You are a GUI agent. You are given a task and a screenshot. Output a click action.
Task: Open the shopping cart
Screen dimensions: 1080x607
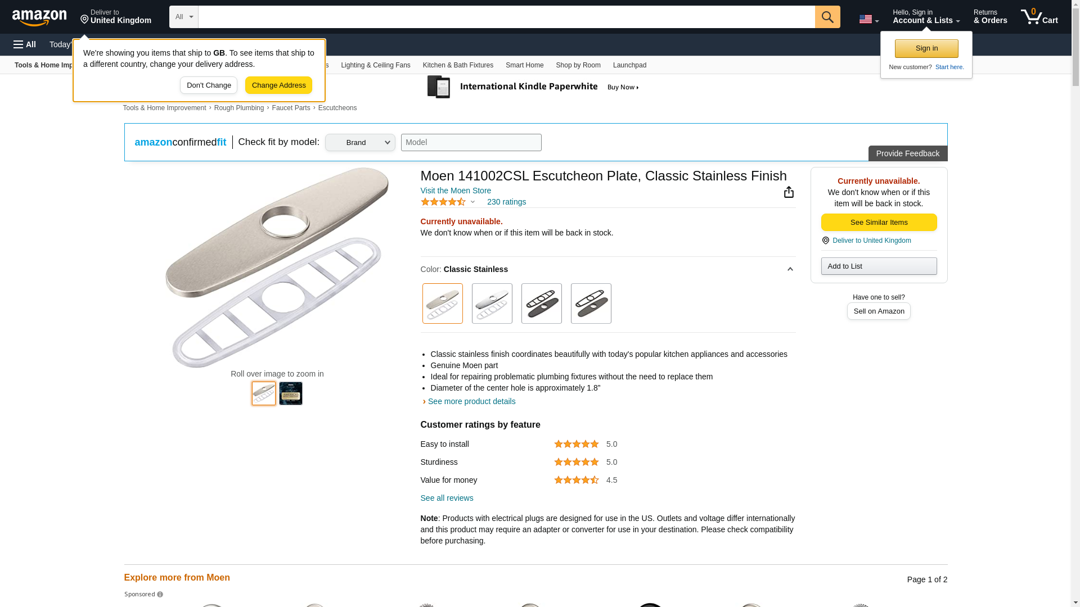click(1039, 17)
